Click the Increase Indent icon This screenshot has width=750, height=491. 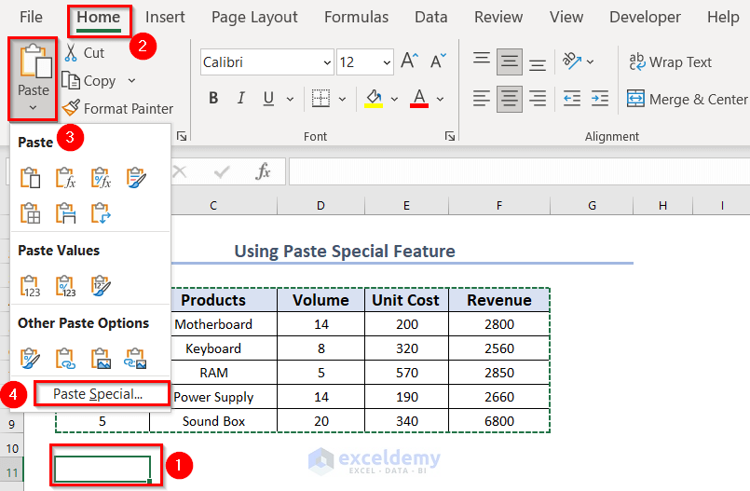click(600, 98)
